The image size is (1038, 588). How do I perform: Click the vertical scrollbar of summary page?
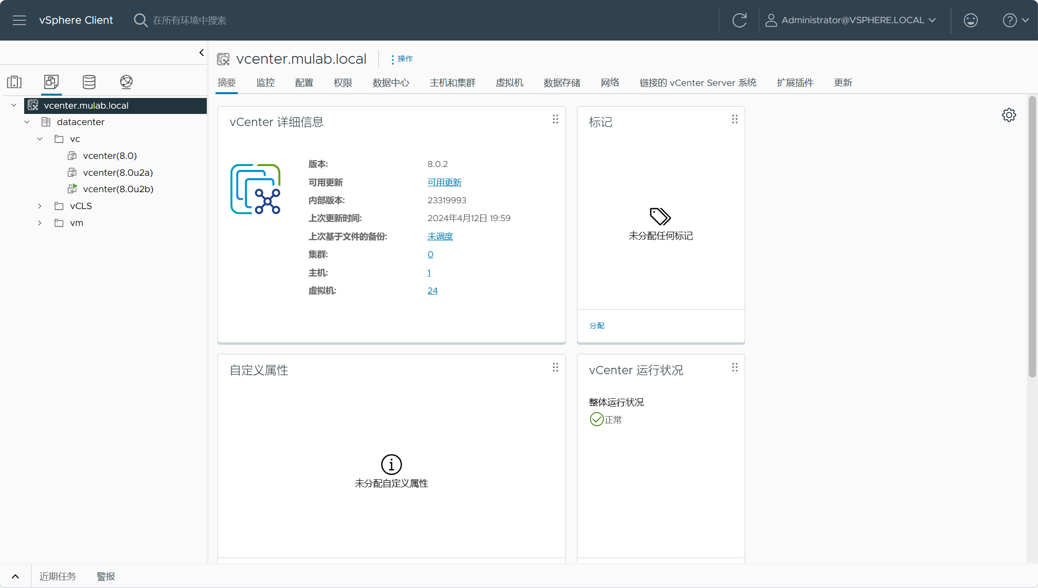point(1032,237)
